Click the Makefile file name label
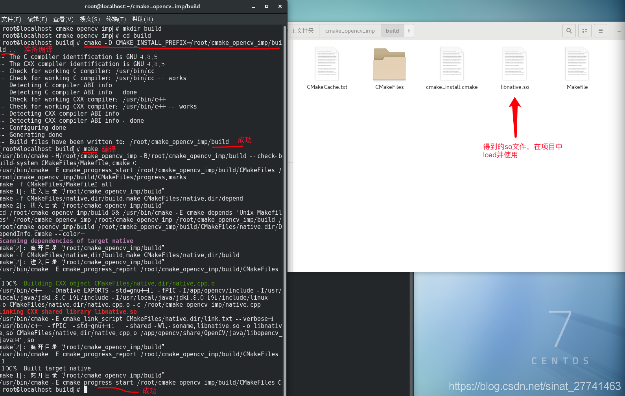Image resolution: width=625 pixels, height=396 pixels. (x=577, y=87)
